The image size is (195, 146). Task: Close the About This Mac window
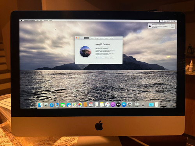click(76, 38)
